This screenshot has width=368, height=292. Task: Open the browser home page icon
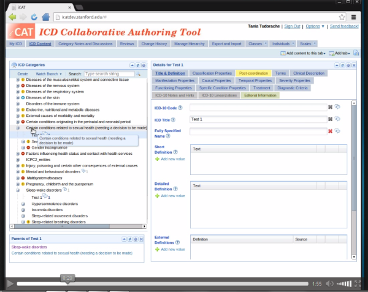(46, 17)
